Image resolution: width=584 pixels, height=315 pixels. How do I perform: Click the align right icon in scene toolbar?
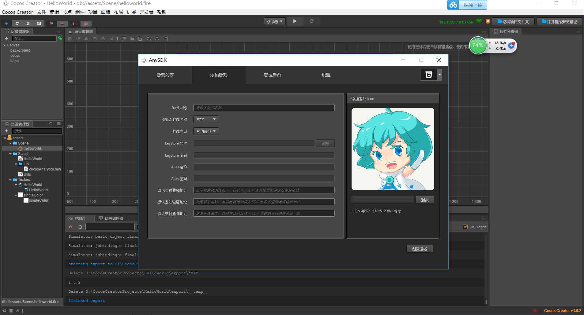point(111,38)
